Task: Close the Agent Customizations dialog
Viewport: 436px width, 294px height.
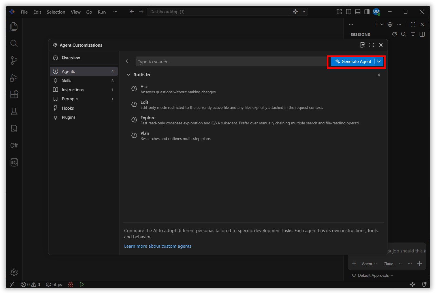Action: [381, 45]
